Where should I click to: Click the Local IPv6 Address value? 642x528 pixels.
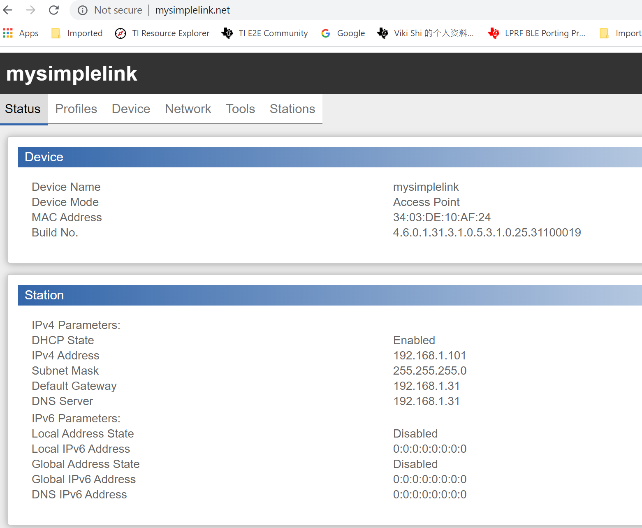[x=430, y=449]
